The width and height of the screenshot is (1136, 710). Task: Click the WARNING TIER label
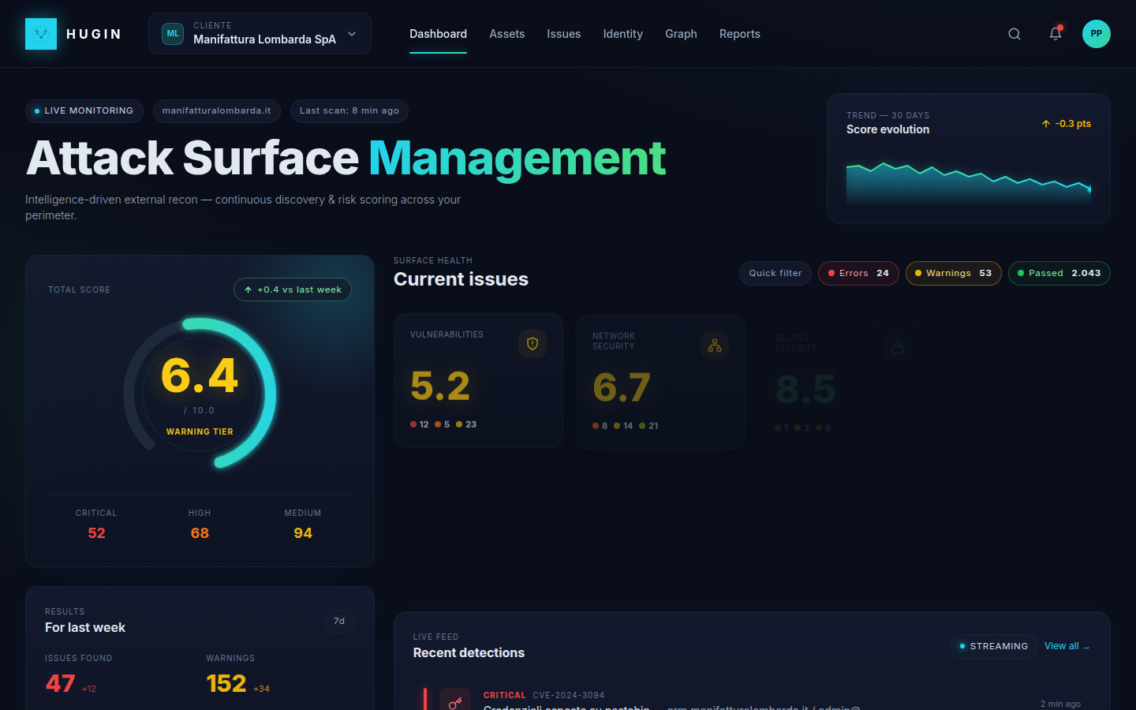pyautogui.click(x=200, y=432)
